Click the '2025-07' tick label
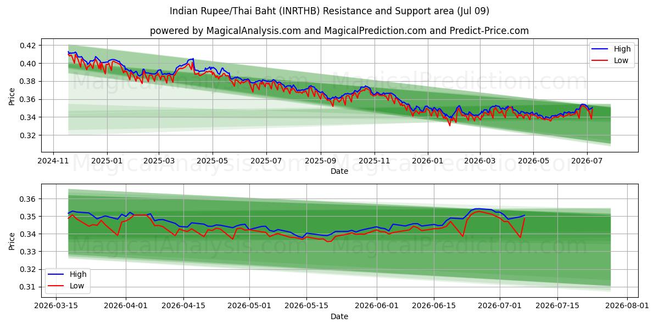The height and width of the screenshot is (329, 659). click(266, 161)
